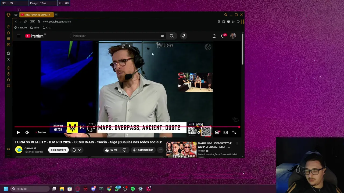
Task: Search by voice microphone button
Action: [184, 36]
